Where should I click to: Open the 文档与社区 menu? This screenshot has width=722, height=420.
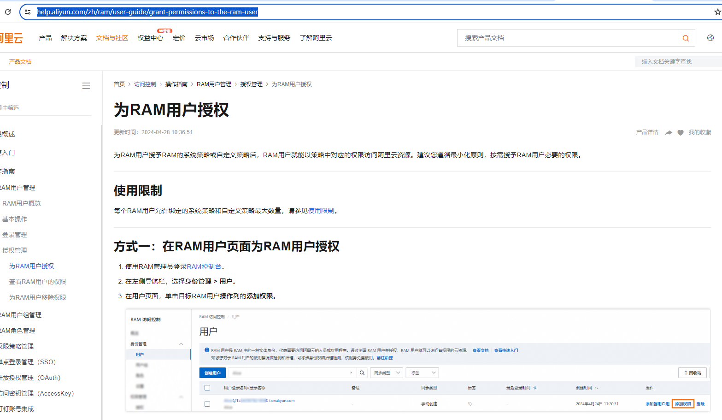112,38
